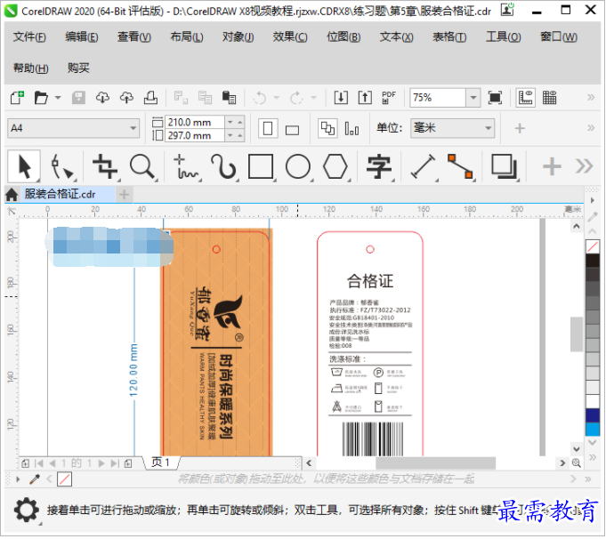Image resolution: width=606 pixels, height=539 pixels.
Task: Pick the black color swatch
Action: [x=592, y=261]
